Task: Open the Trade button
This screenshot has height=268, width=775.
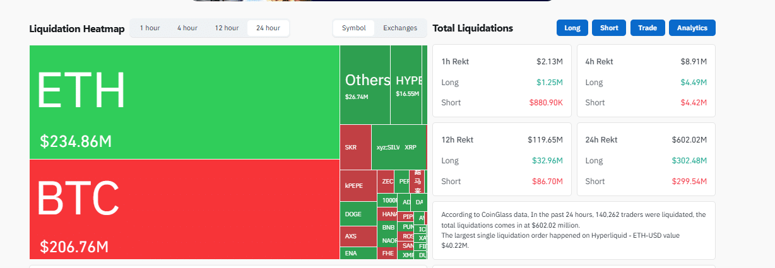Action: 647,28
